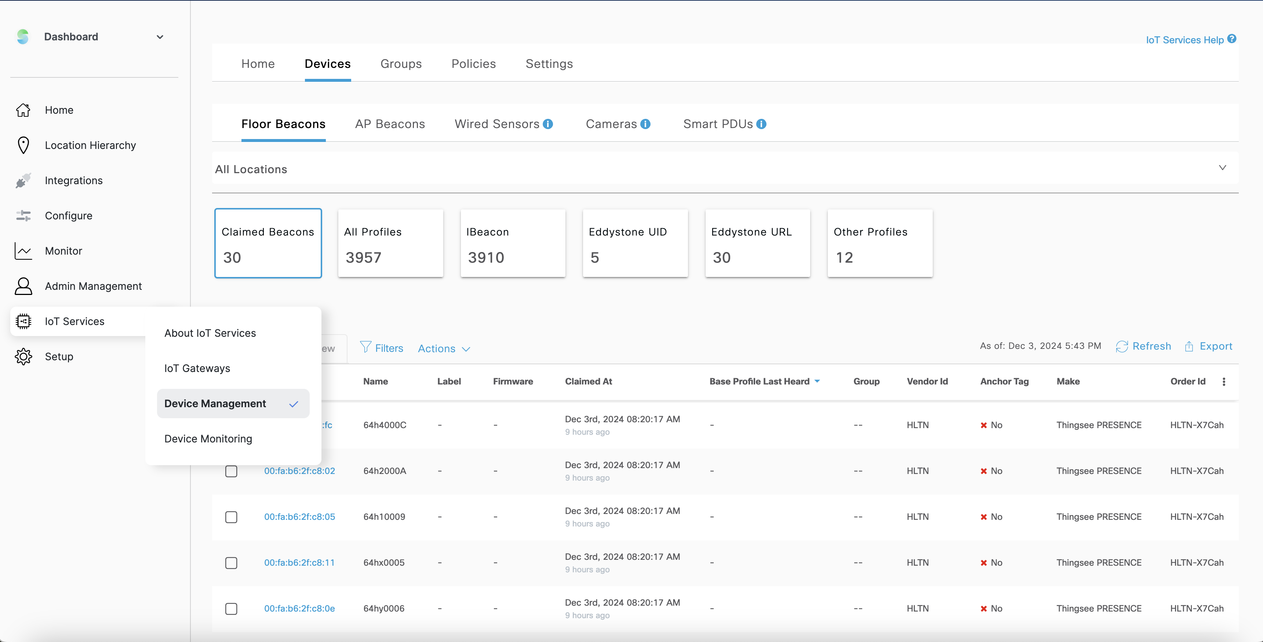Image resolution: width=1263 pixels, height=642 pixels.
Task: Tick the checkbox for beacon 00:fa:b6:2f:c8:11
Action: [231, 563]
